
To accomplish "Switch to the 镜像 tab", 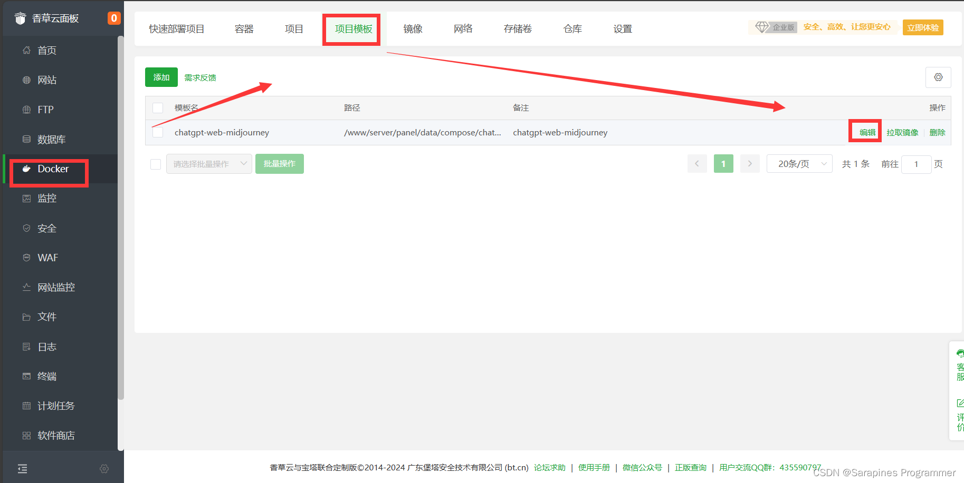I will tap(413, 29).
